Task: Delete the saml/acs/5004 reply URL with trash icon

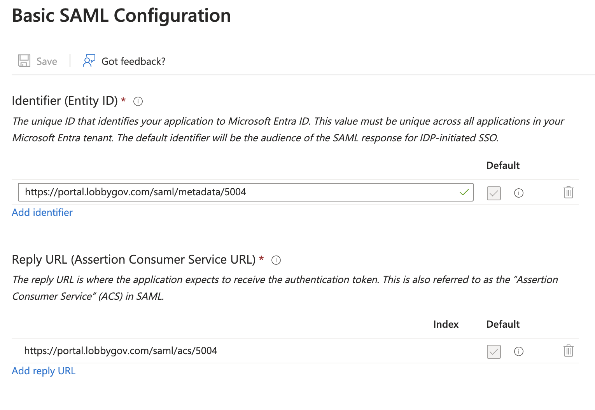Action: click(569, 351)
